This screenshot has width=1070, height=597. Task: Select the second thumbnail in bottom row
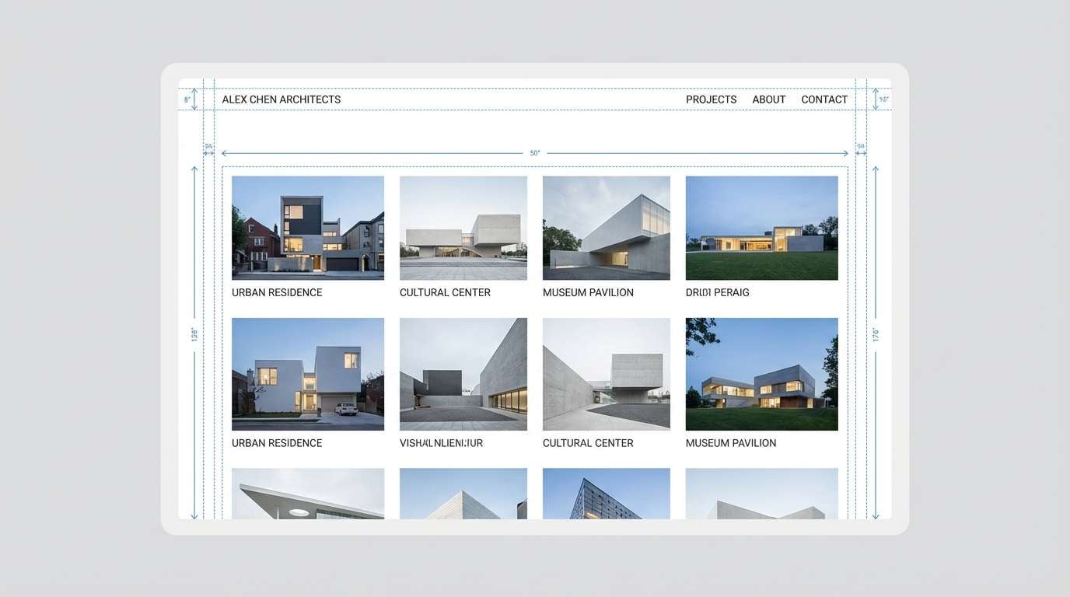click(x=463, y=494)
